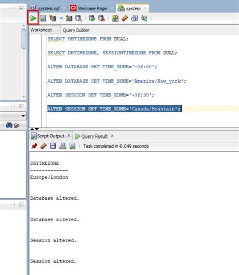Run the statement with the green play icon
Viewport: 239px width, 275px height.
(33, 18)
